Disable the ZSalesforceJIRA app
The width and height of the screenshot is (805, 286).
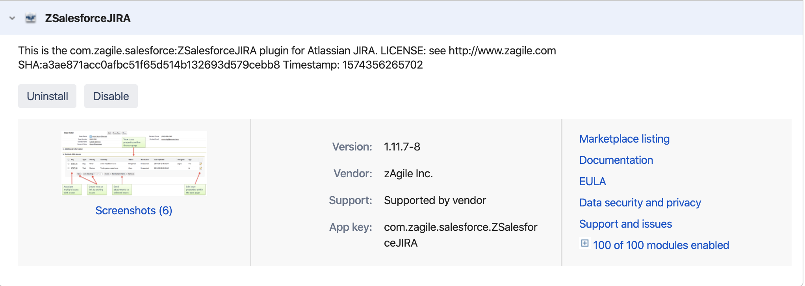[111, 96]
